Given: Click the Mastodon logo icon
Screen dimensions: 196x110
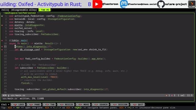Looking at the screenshot, I should pos(124,4).
